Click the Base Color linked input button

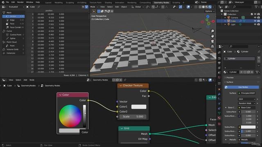click(x=246, y=108)
